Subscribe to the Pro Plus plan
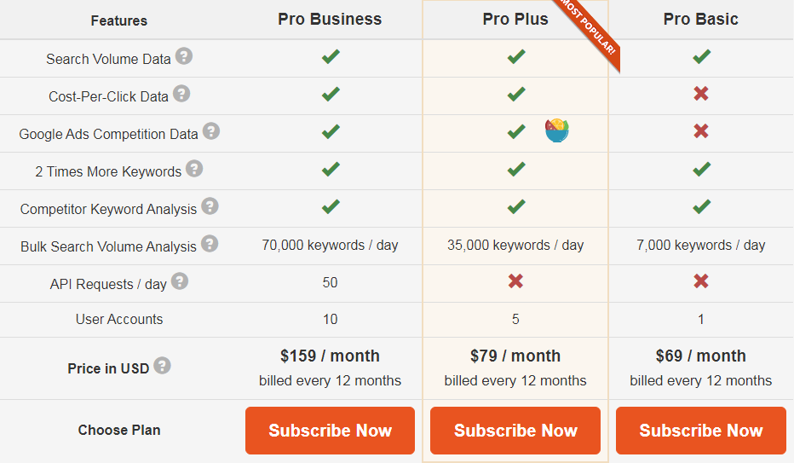 pos(515,430)
